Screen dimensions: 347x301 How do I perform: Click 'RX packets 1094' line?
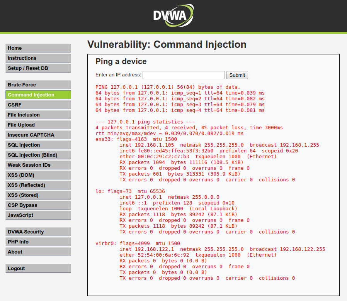pyautogui.click(x=182, y=162)
